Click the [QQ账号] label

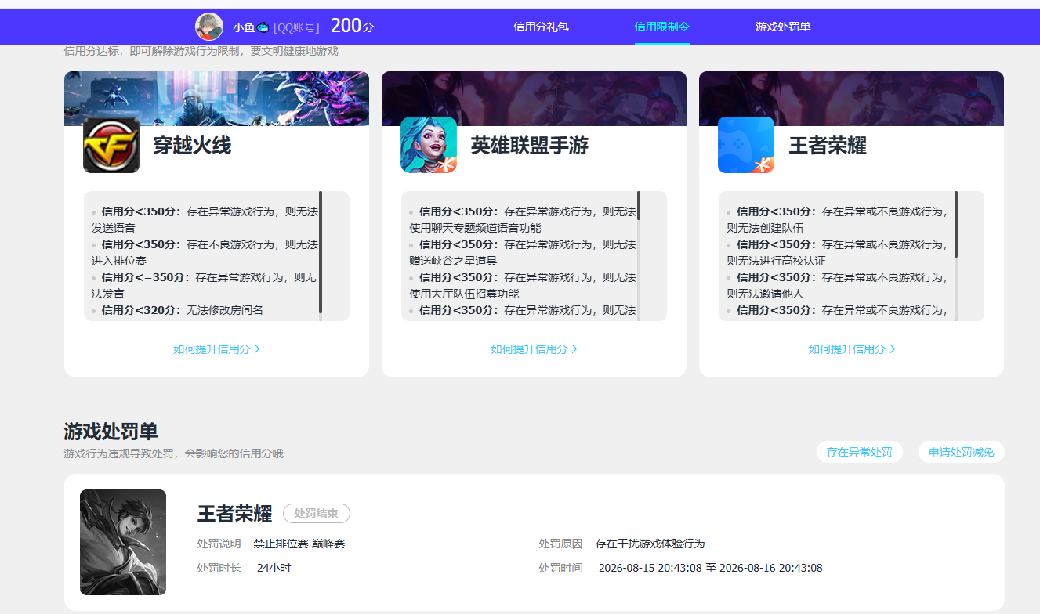[x=296, y=27]
